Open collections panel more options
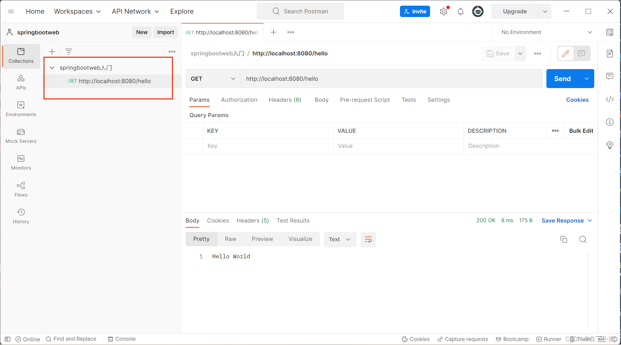The width and height of the screenshot is (621, 345). [172, 51]
